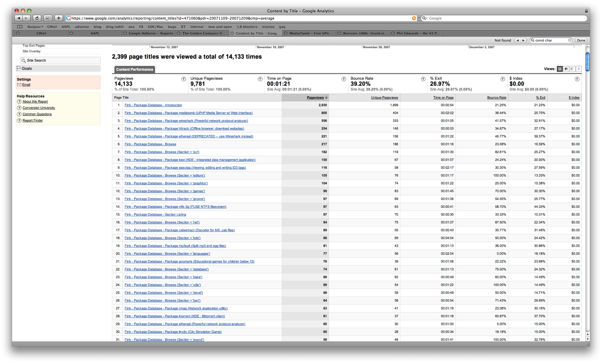Image resolution: width=602 pixels, height=363 pixels.
Task: Switch to the Revision 1066 tab
Action: coord(364,33)
